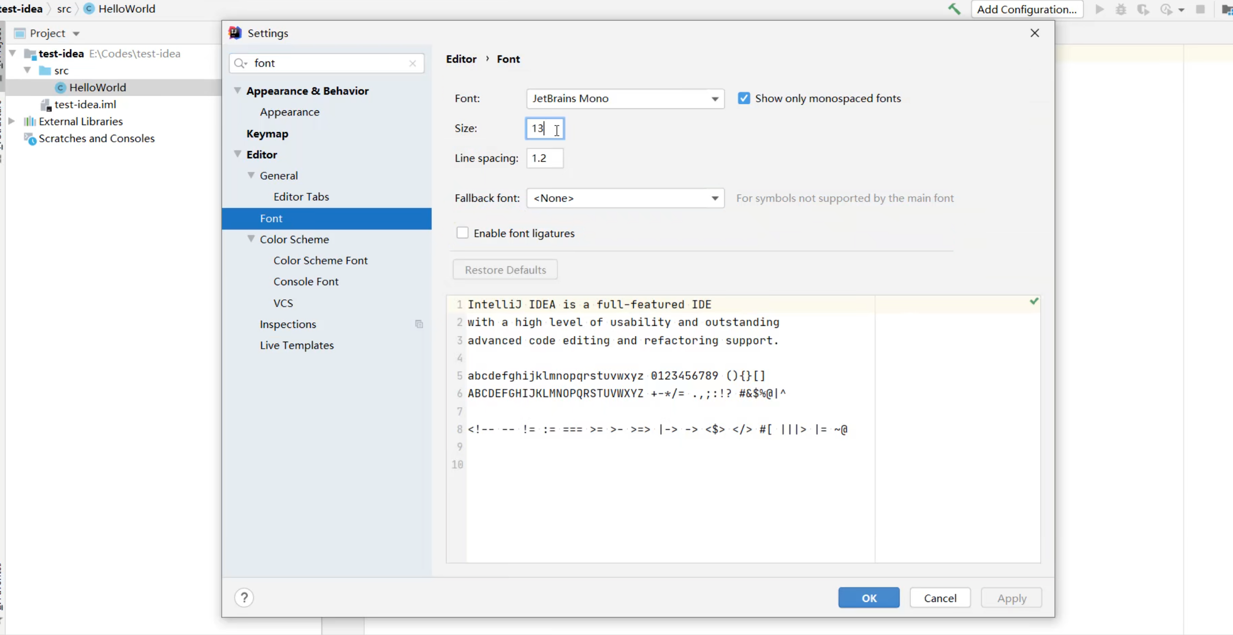Open the Keymap settings page
The height and width of the screenshot is (635, 1233).
click(x=267, y=133)
